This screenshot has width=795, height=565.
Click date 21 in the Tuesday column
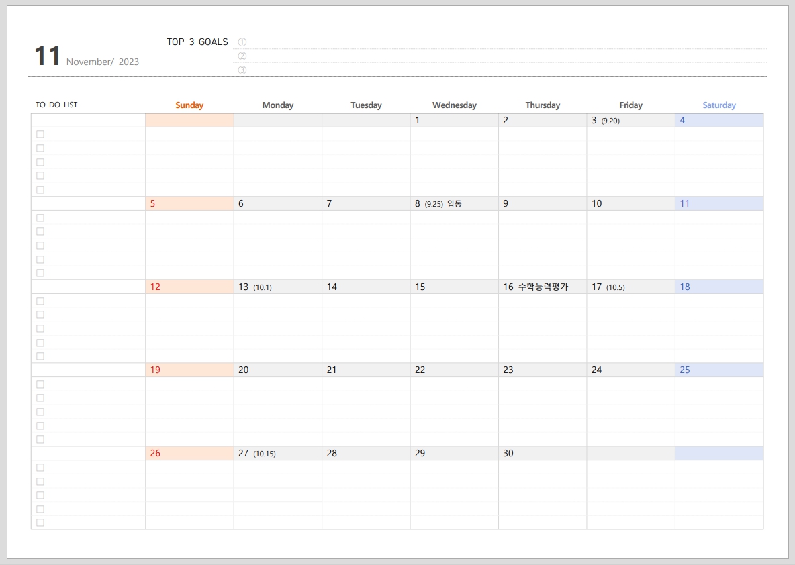click(366, 370)
